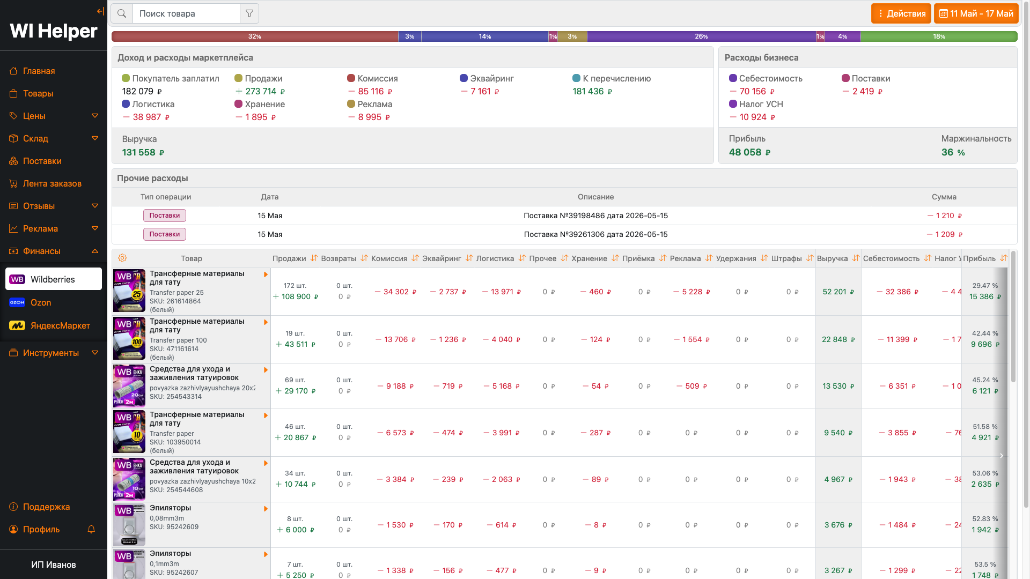Expand the Склад sidebar submenu
The image size is (1030, 579).
click(x=95, y=138)
